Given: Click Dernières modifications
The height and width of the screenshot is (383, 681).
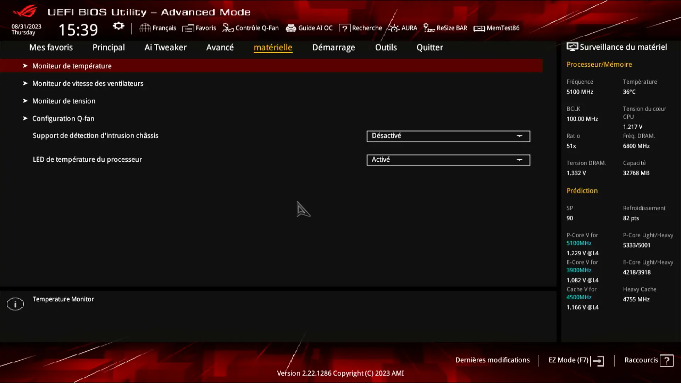Looking at the screenshot, I should click(492, 360).
